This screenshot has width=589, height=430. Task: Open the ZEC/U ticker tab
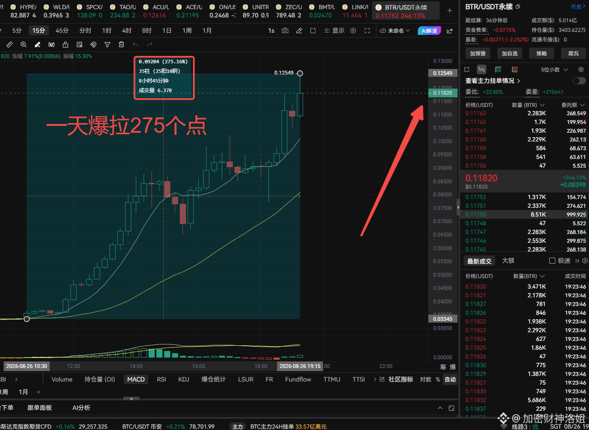289,11
